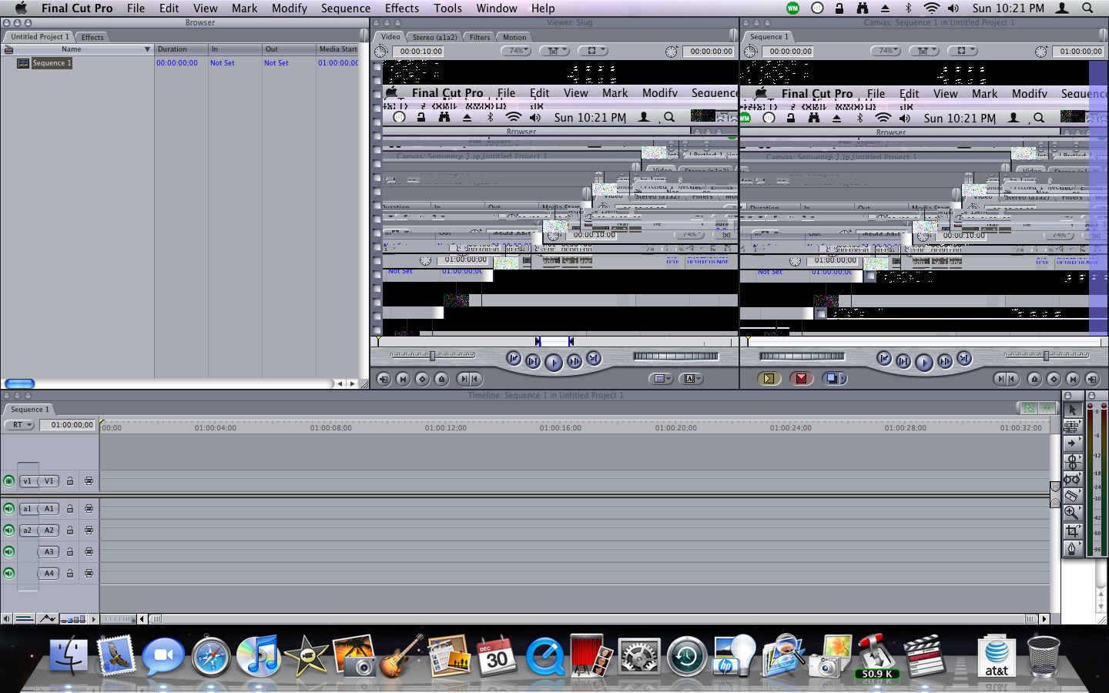Image resolution: width=1109 pixels, height=693 pixels.
Task: Open Canvas view mode pop-up
Action: click(963, 51)
